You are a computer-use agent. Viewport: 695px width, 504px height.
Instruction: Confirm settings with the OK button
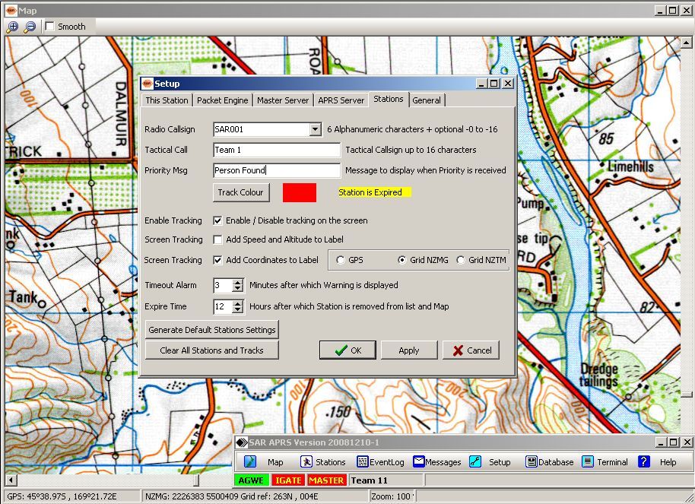348,350
